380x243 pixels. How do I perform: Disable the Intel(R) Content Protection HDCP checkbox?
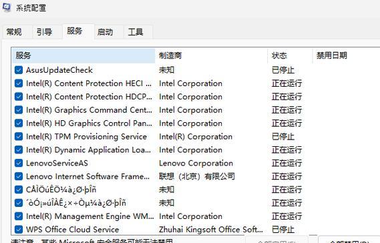pyautogui.click(x=19, y=97)
